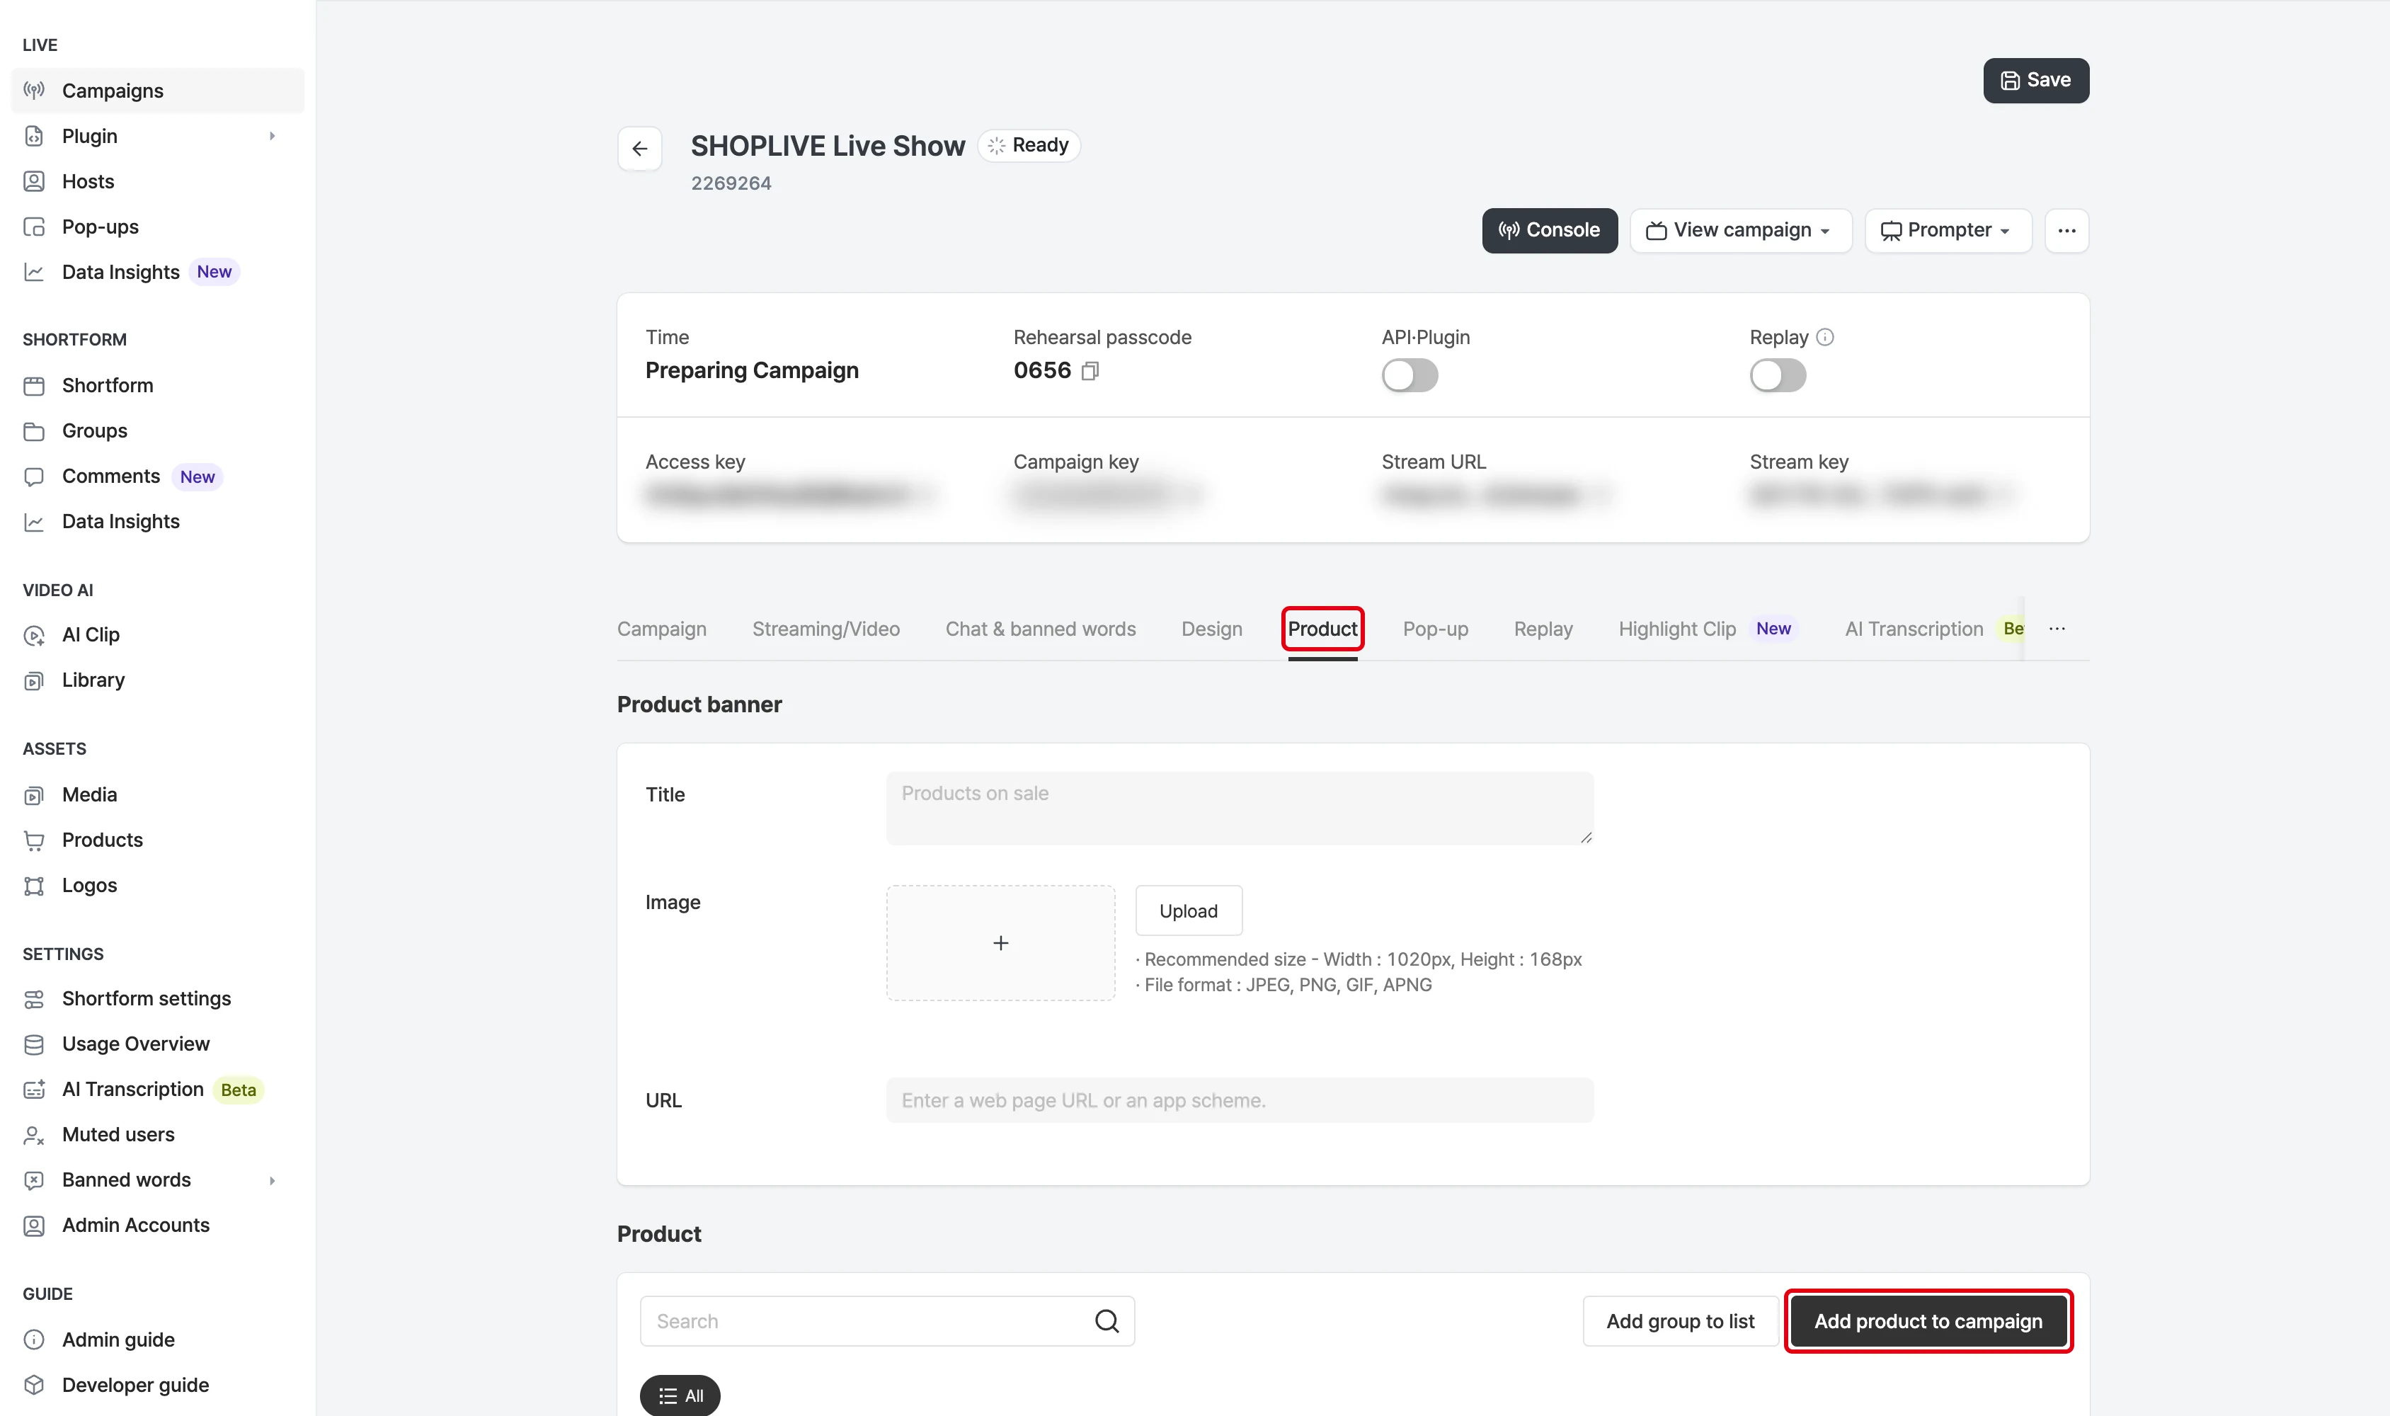The width and height of the screenshot is (2390, 1416).
Task: Show more tabs via tab overflow ellipsis
Action: click(x=2057, y=629)
